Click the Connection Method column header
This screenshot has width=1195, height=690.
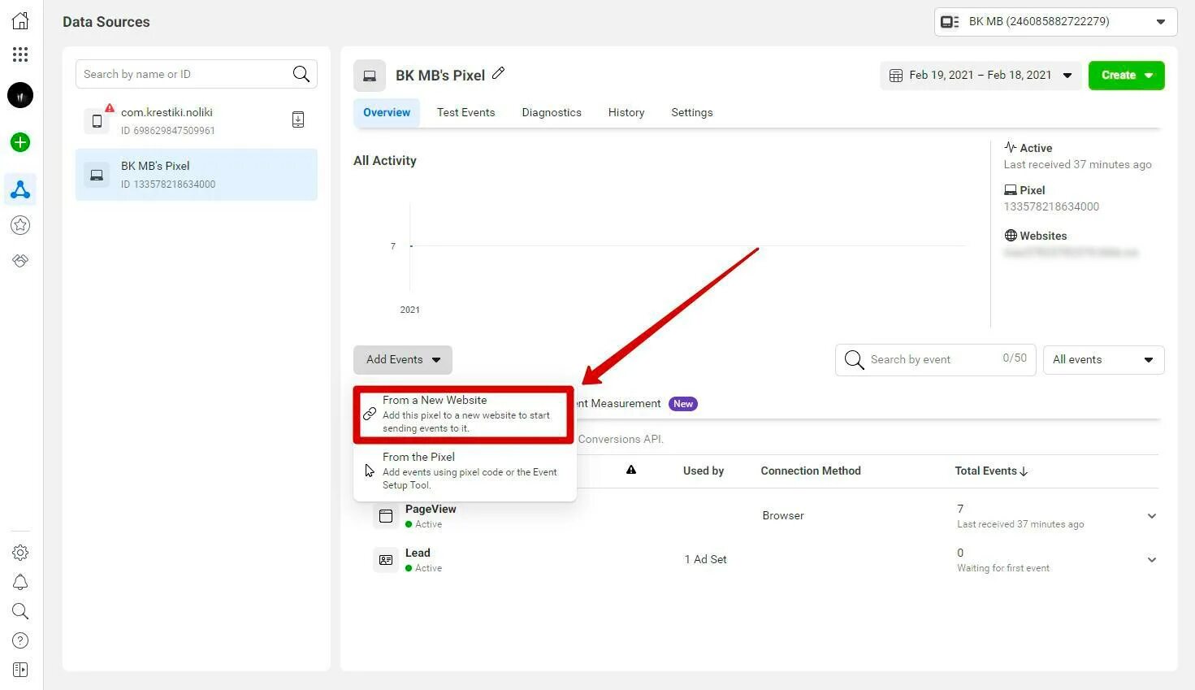click(x=811, y=471)
